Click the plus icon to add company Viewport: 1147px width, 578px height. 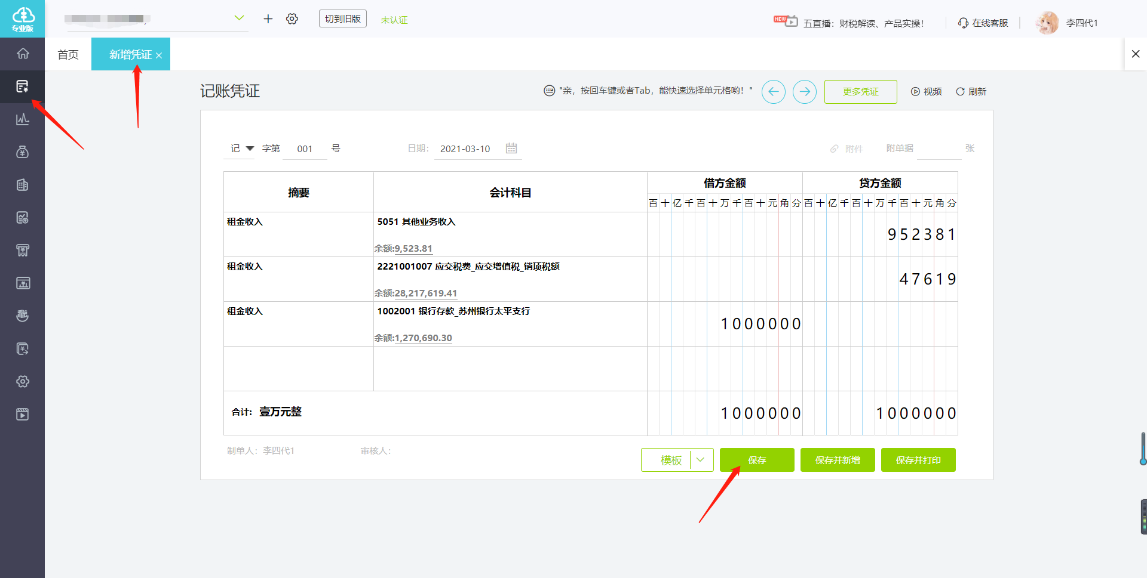click(x=268, y=19)
